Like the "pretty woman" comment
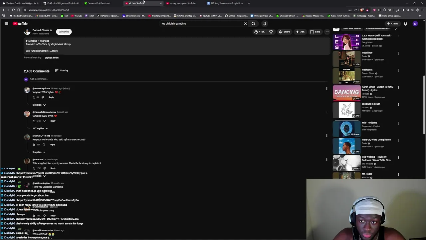Image resolution: width=426 pixels, height=240 pixels. tap(34, 168)
